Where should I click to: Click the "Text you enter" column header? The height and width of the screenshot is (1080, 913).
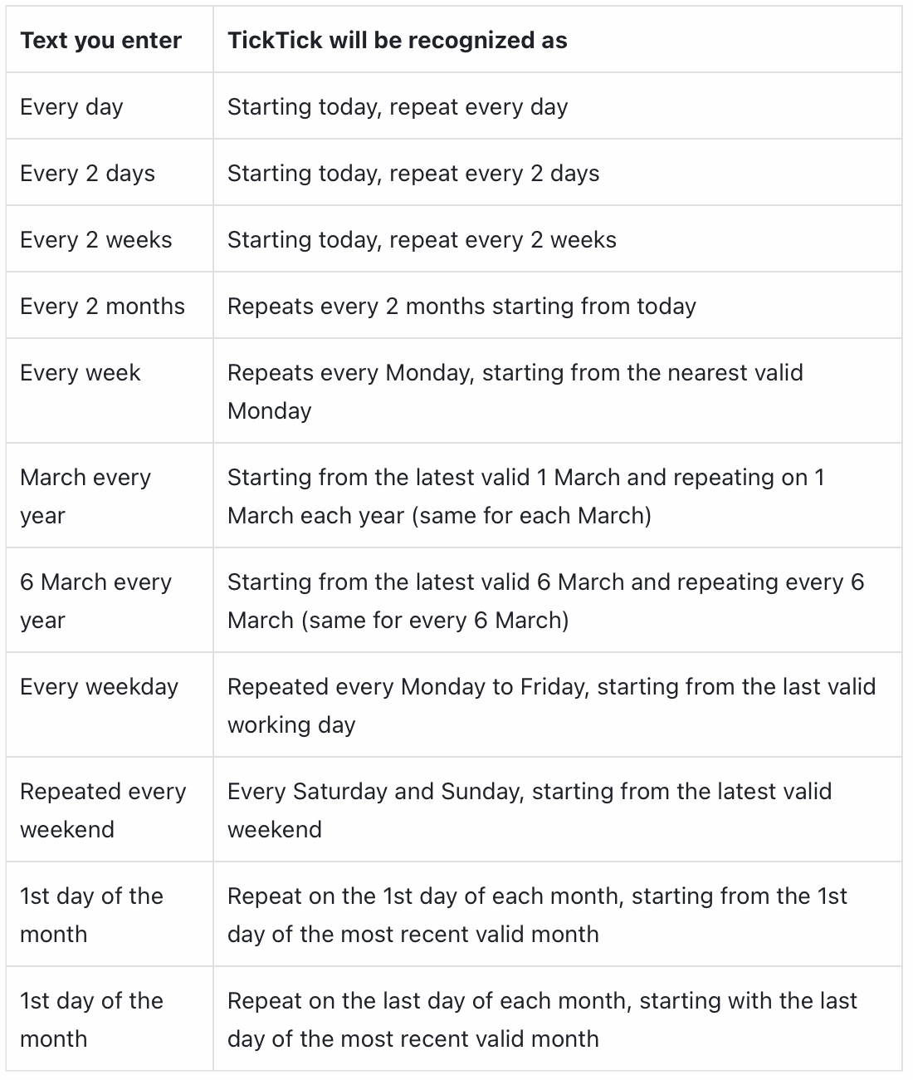point(100,41)
